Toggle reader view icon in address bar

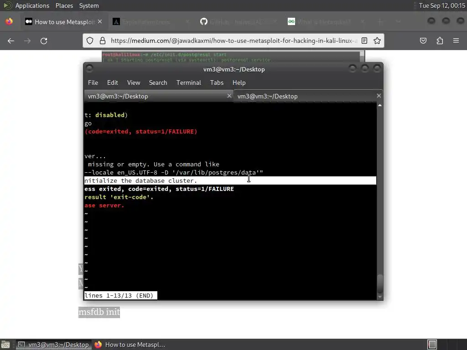click(x=364, y=41)
